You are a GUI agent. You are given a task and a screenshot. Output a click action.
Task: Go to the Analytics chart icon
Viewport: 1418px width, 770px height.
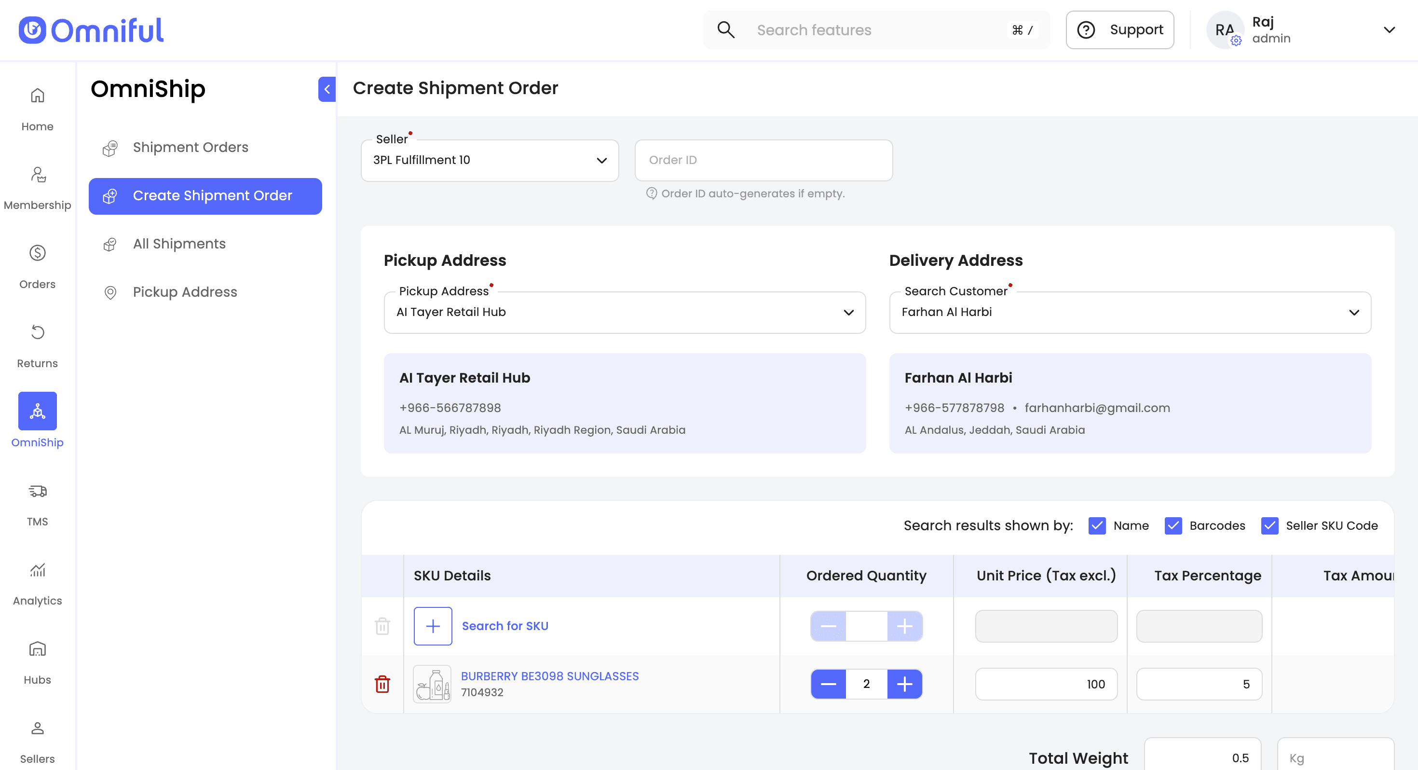[38, 569]
